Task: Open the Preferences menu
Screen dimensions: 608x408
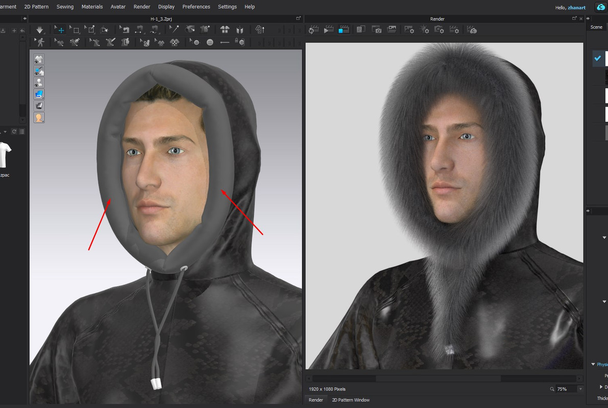Action: pyautogui.click(x=196, y=7)
